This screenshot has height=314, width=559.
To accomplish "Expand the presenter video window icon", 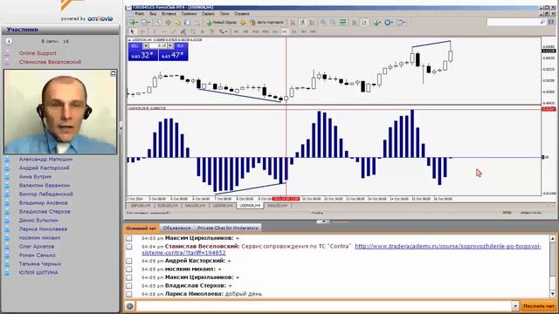I will point(113,73).
